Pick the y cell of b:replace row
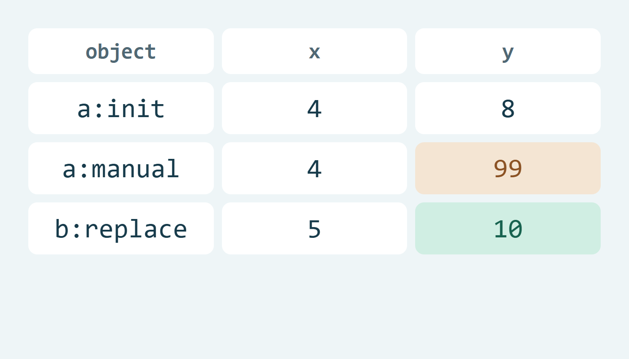The image size is (629, 359). click(508, 228)
